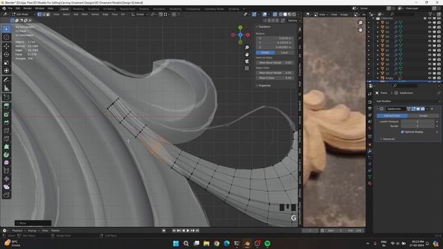
Task: Enable edge select mode
Action: point(44,14)
